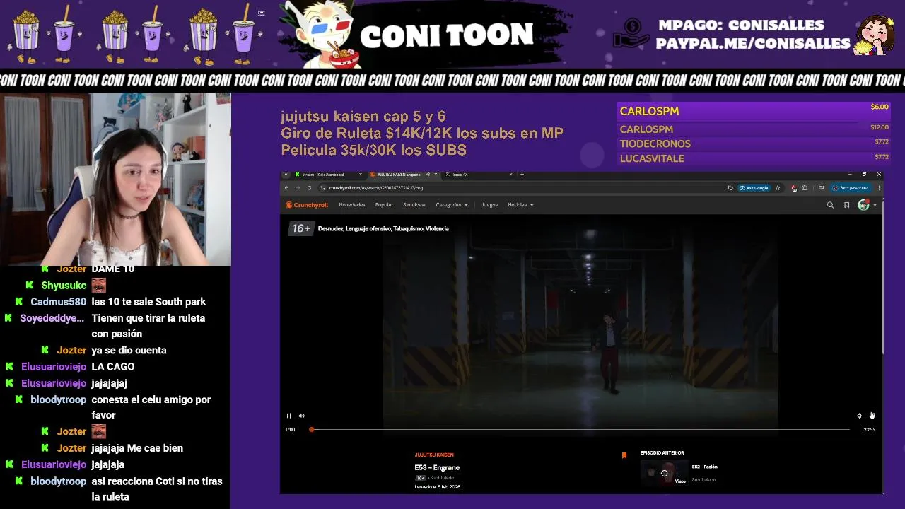Open the Crunchyroll watchlist bookmark icon
Viewport: 905px width, 509px height.
pyautogui.click(x=846, y=205)
